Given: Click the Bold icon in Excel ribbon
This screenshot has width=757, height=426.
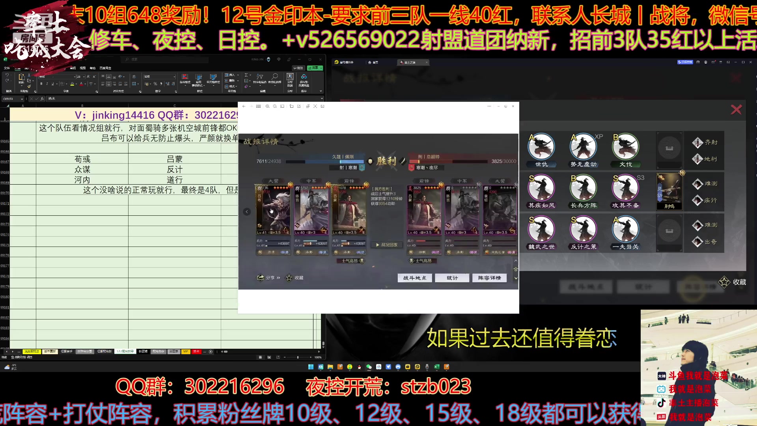Looking at the screenshot, I should point(41,84).
